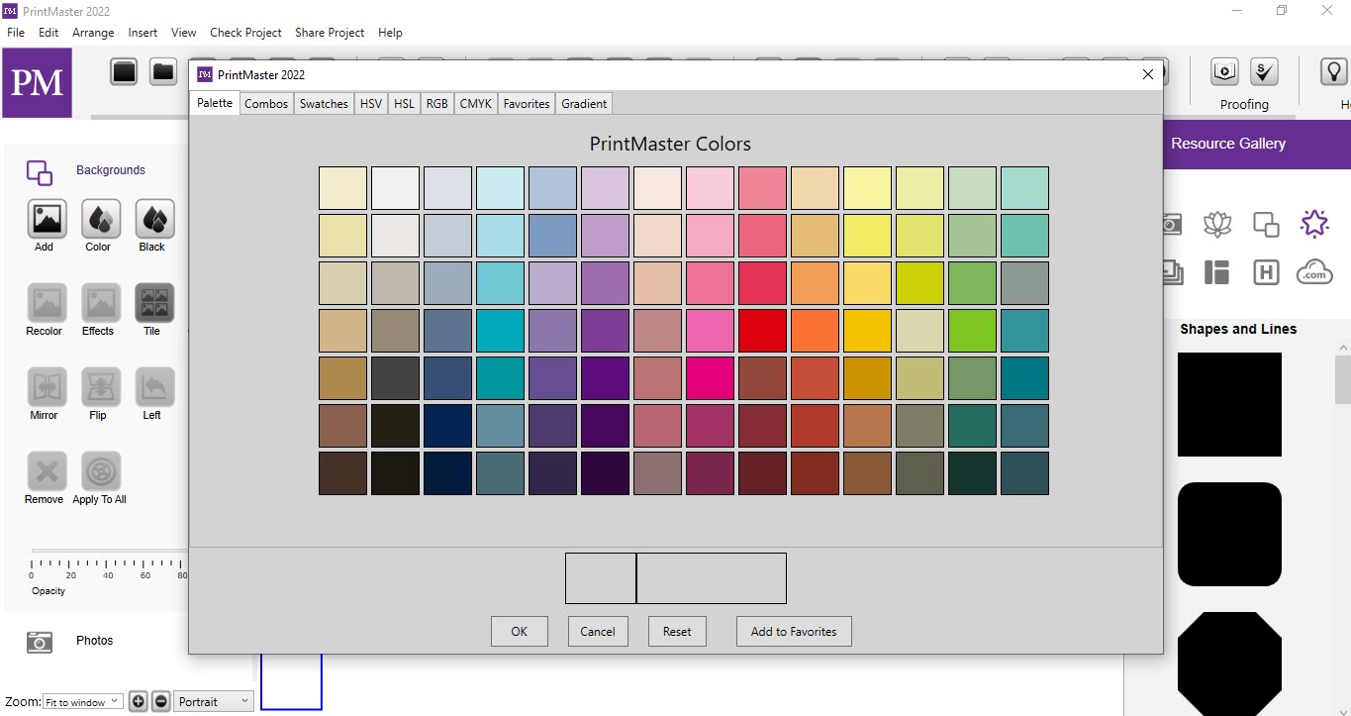Rotate background with the Left icon
1351x716 pixels.
tap(152, 387)
